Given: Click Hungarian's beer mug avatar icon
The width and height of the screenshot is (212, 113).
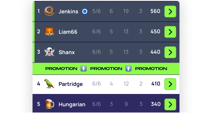Looking at the screenshot, I should (x=50, y=104).
